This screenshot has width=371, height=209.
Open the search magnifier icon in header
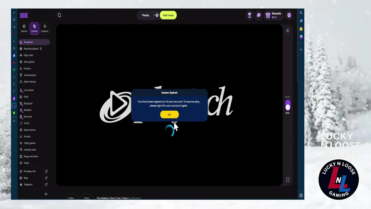[x=59, y=15]
